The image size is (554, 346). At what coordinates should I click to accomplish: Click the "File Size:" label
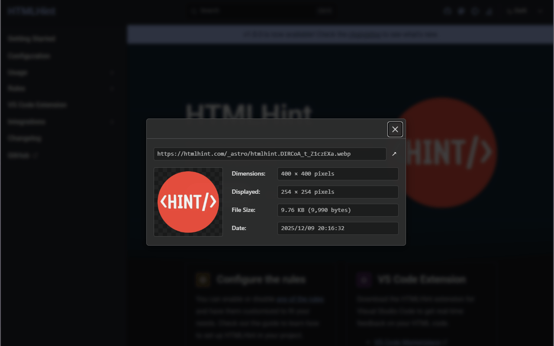tap(244, 210)
